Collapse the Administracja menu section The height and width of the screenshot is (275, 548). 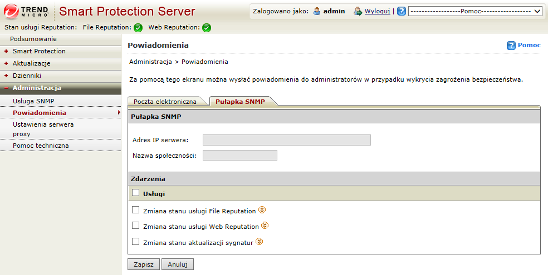pos(6,88)
